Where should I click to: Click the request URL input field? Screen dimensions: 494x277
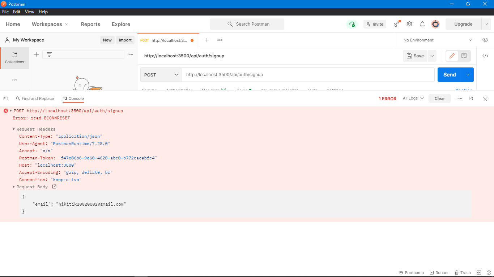pos(308,75)
